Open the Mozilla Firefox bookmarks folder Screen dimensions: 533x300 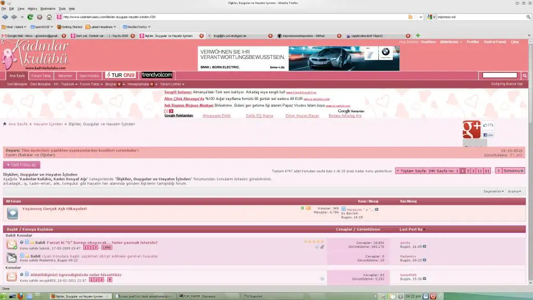coord(137,27)
